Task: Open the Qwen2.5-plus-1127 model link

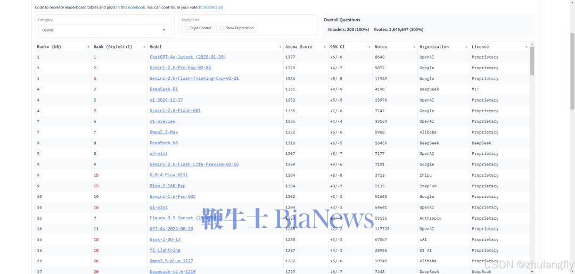Action: [x=171, y=261]
